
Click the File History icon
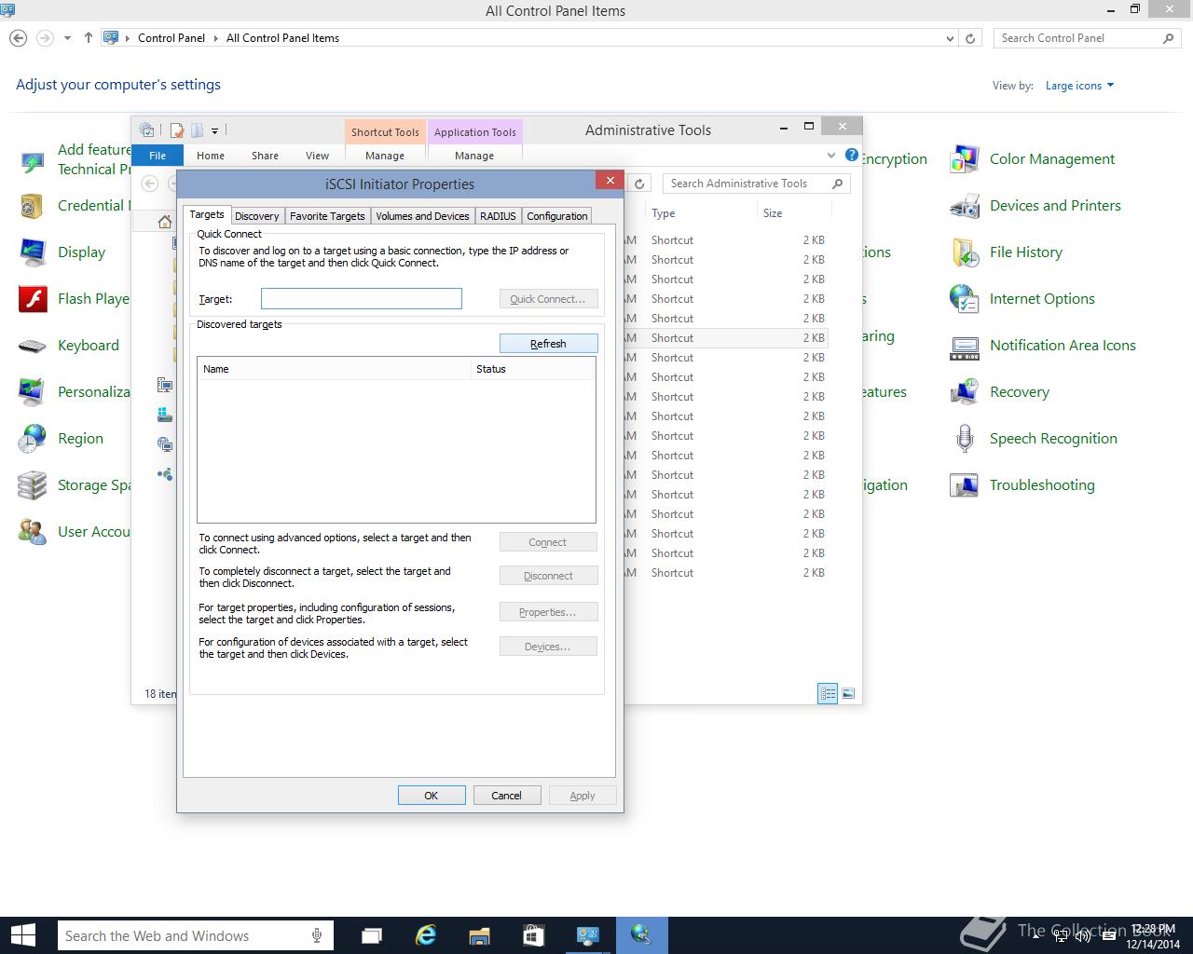point(964,252)
